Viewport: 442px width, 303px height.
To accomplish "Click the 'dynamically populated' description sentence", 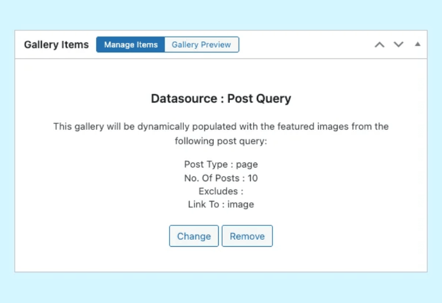I will pyautogui.click(x=221, y=127).
